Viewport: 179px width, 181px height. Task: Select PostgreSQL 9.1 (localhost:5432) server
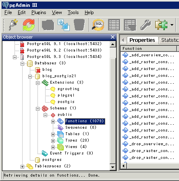(x=64, y=44)
